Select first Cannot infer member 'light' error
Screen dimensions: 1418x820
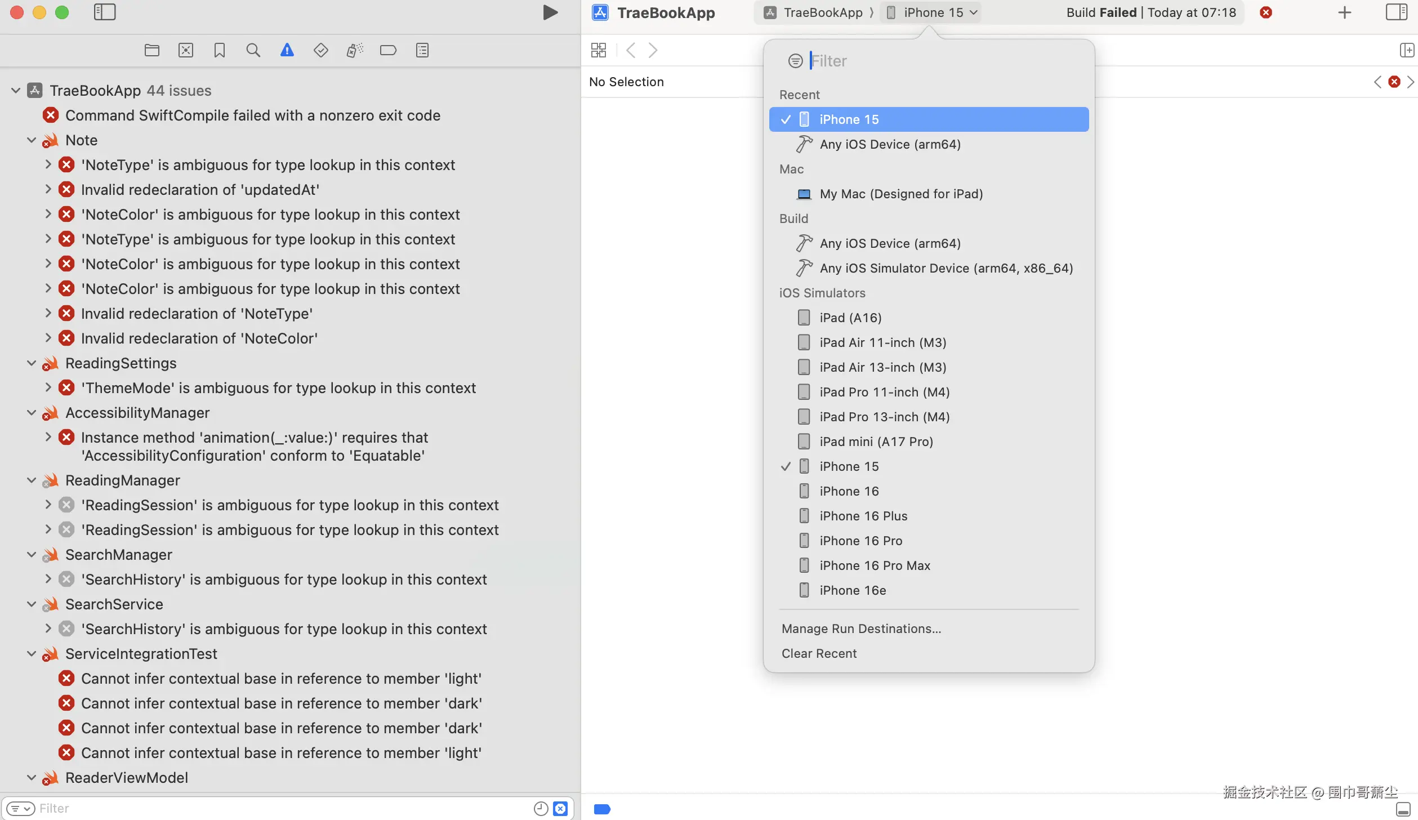pyautogui.click(x=281, y=679)
